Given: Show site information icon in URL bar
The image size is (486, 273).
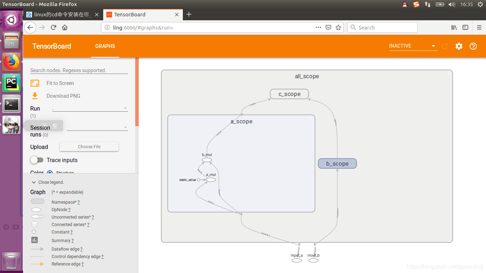Looking at the screenshot, I should [x=107, y=27].
